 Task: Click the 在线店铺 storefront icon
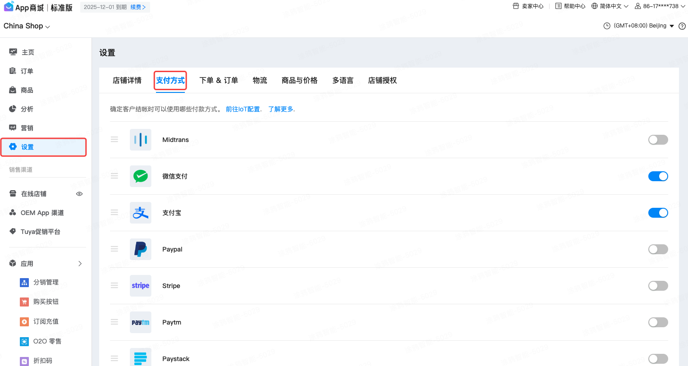point(13,193)
